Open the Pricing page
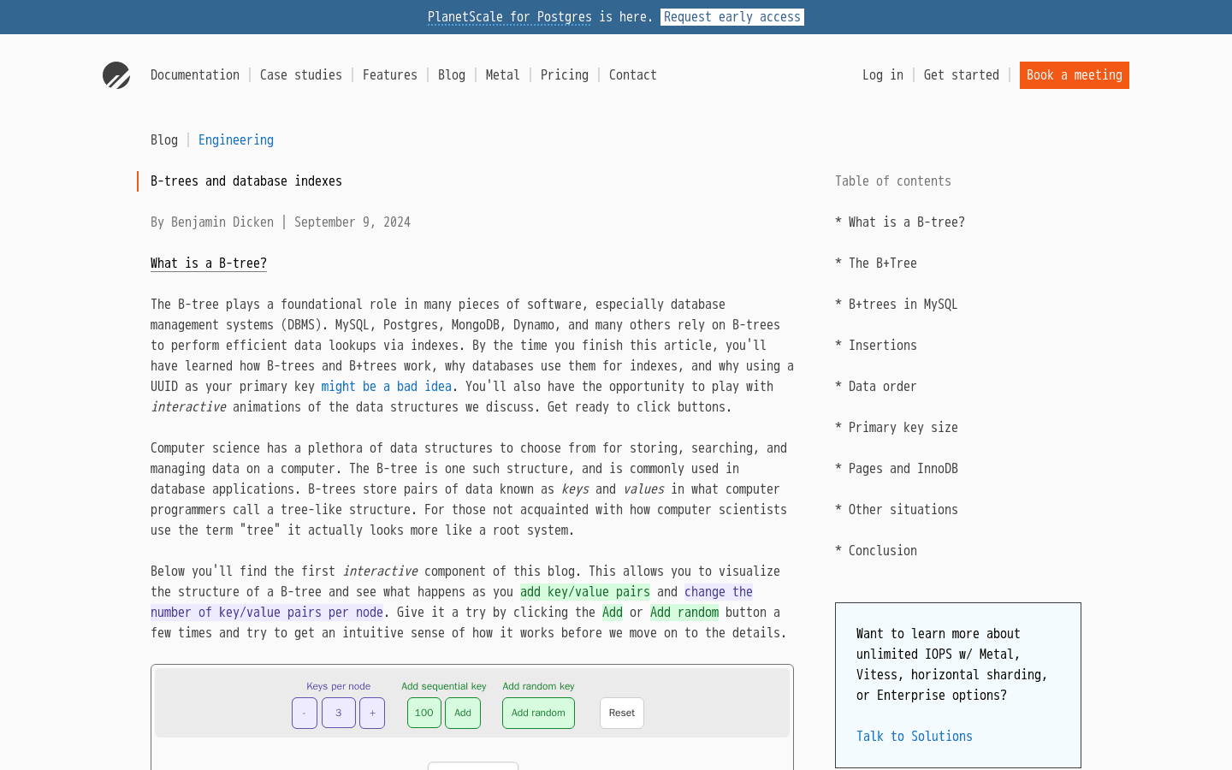 tap(565, 75)
